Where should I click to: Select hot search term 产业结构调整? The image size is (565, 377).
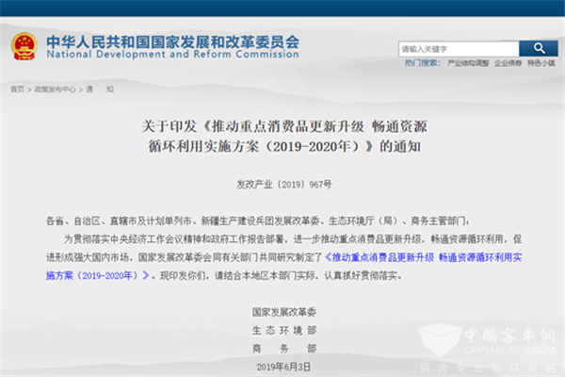(x=466, y=63)
